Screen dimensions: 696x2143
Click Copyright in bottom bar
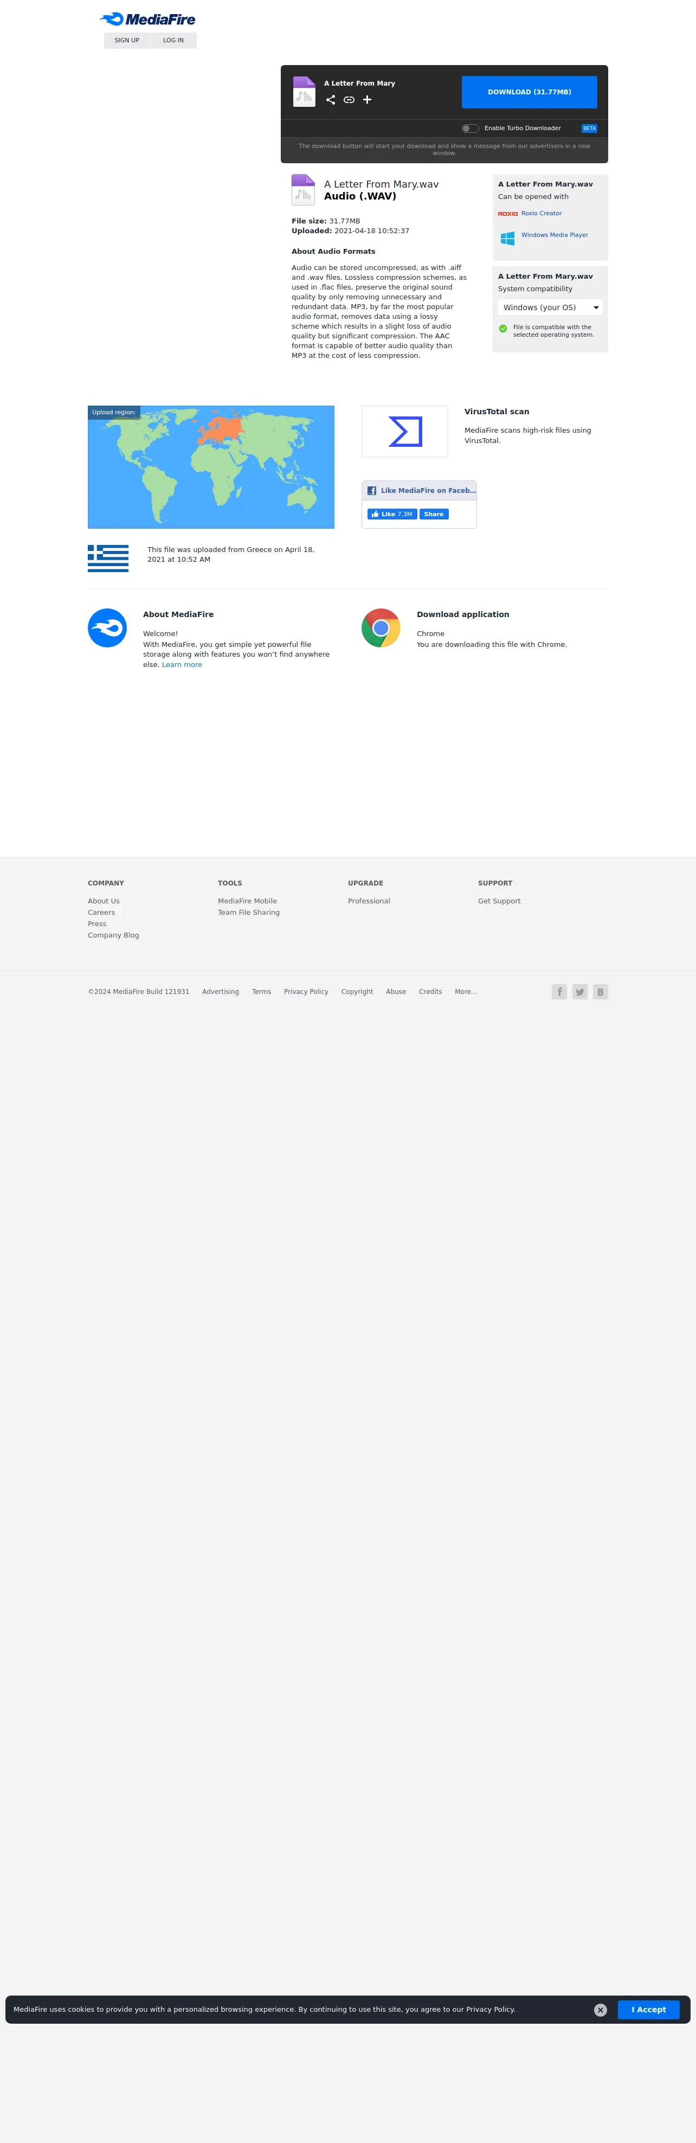(358, 992)
